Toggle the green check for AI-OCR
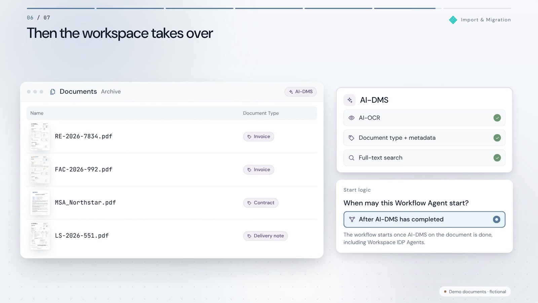 tap(497, 118)
